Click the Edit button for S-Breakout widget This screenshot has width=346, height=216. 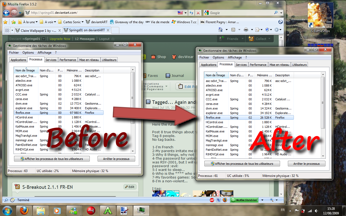point(130,187)
